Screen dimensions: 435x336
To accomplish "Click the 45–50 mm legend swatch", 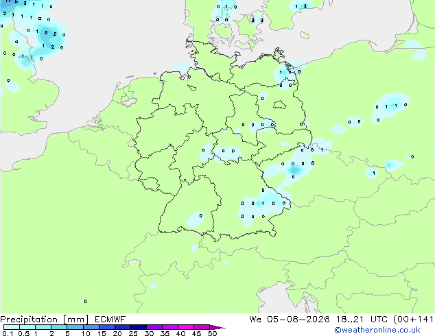I will pos(202,327).
